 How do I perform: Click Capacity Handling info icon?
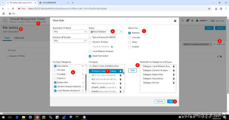(x=112, y=47)
